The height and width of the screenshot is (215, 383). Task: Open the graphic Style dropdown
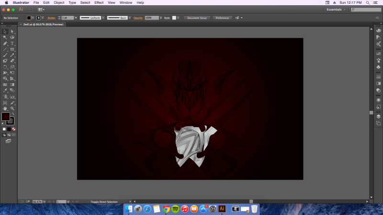pos(178,18)
